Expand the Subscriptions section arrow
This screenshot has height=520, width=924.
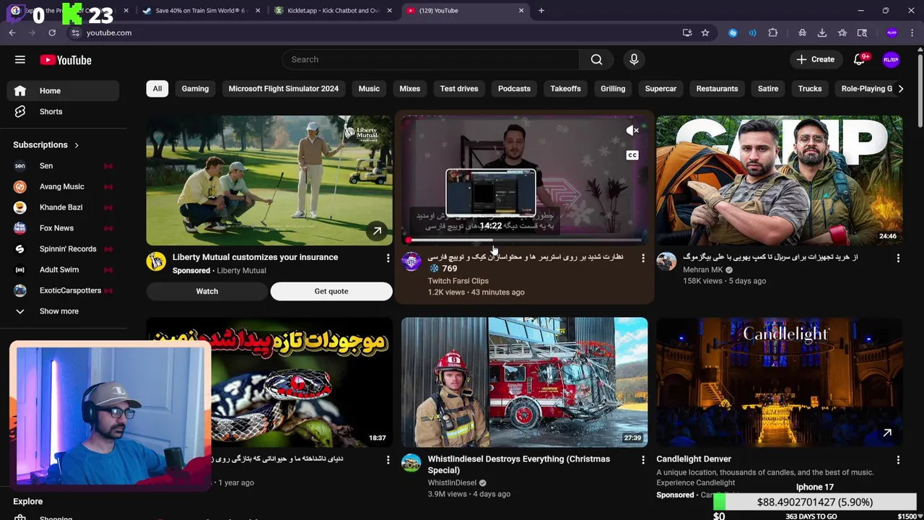(x=77, y=145)
